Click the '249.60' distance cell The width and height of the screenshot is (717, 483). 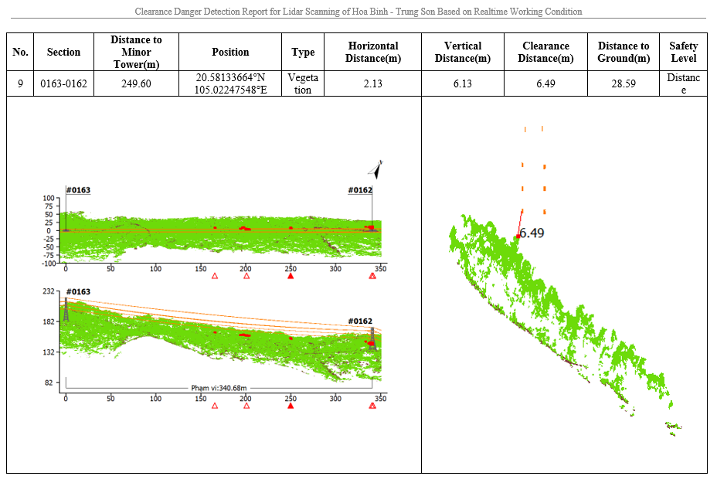(136, 83)
